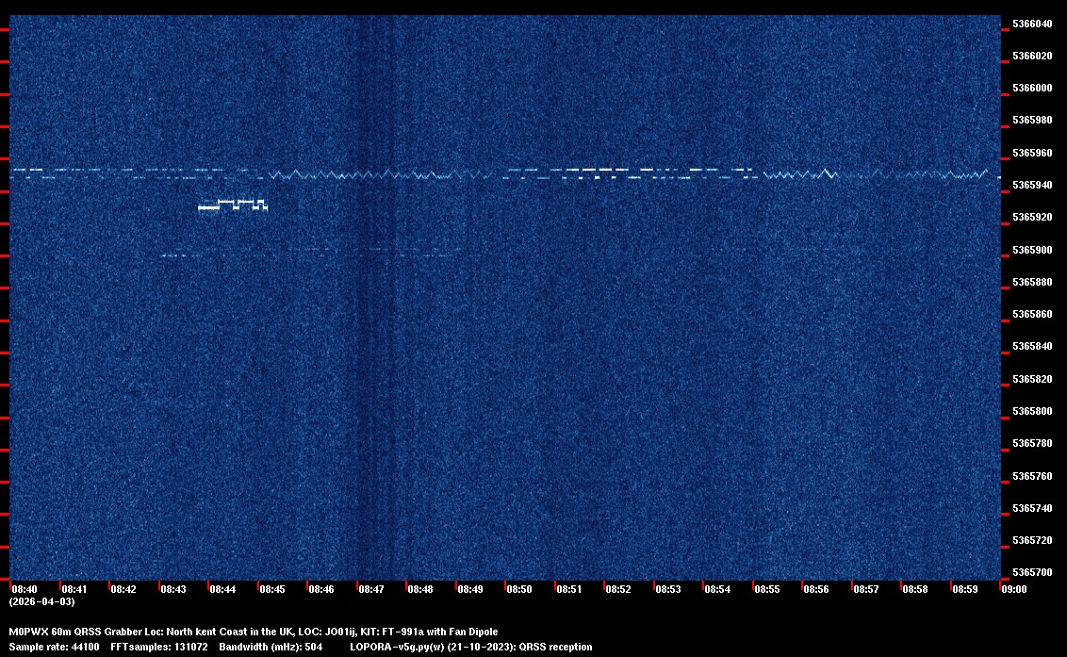
Task: Select the 09:00 end time marker
Action: click(1014, 589)
